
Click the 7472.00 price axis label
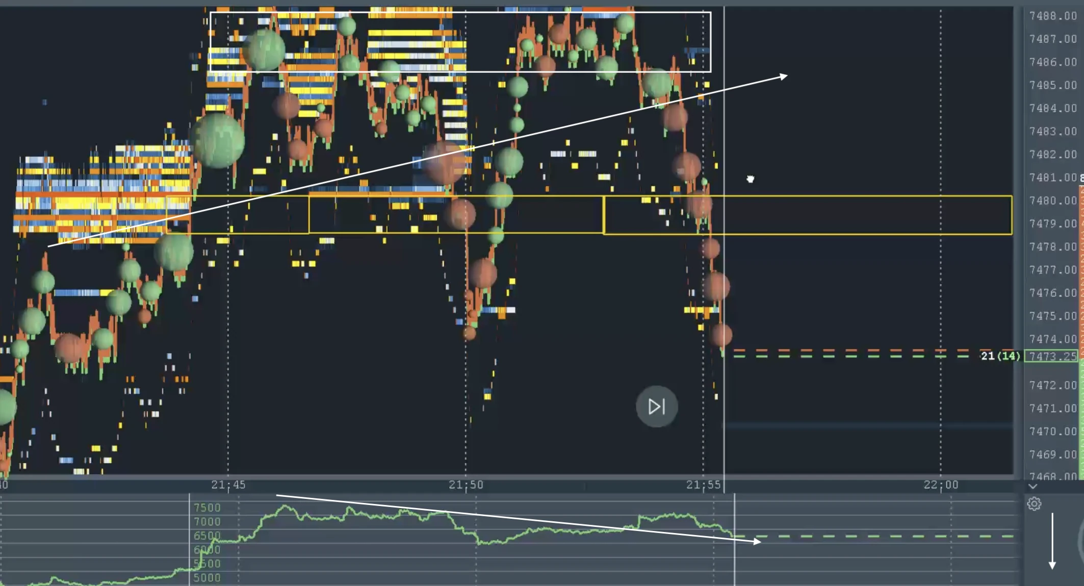tap(1053, 385)
